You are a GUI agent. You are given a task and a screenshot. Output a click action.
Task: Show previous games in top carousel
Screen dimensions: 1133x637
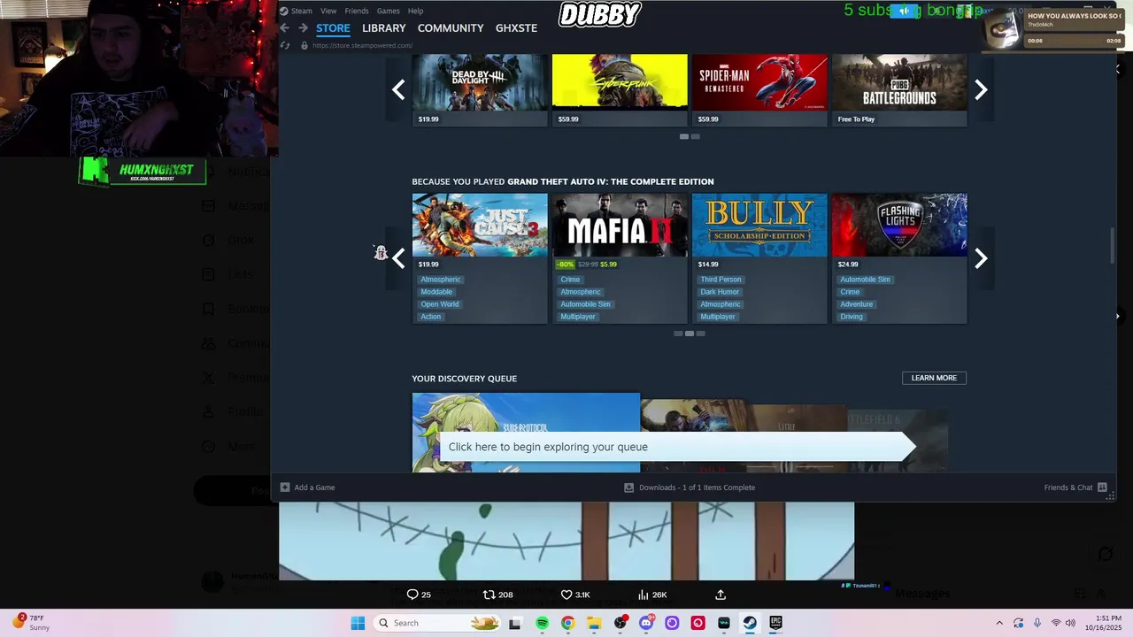[398, 89]
